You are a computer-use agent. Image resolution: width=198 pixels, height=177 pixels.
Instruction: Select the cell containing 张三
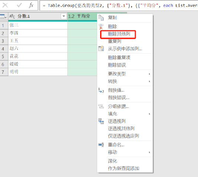pyautogui.click(x=38, y=25)
